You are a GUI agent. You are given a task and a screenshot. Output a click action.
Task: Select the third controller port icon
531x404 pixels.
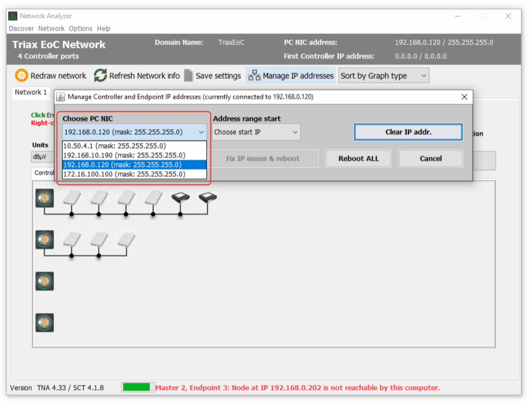tap(45, 281)
